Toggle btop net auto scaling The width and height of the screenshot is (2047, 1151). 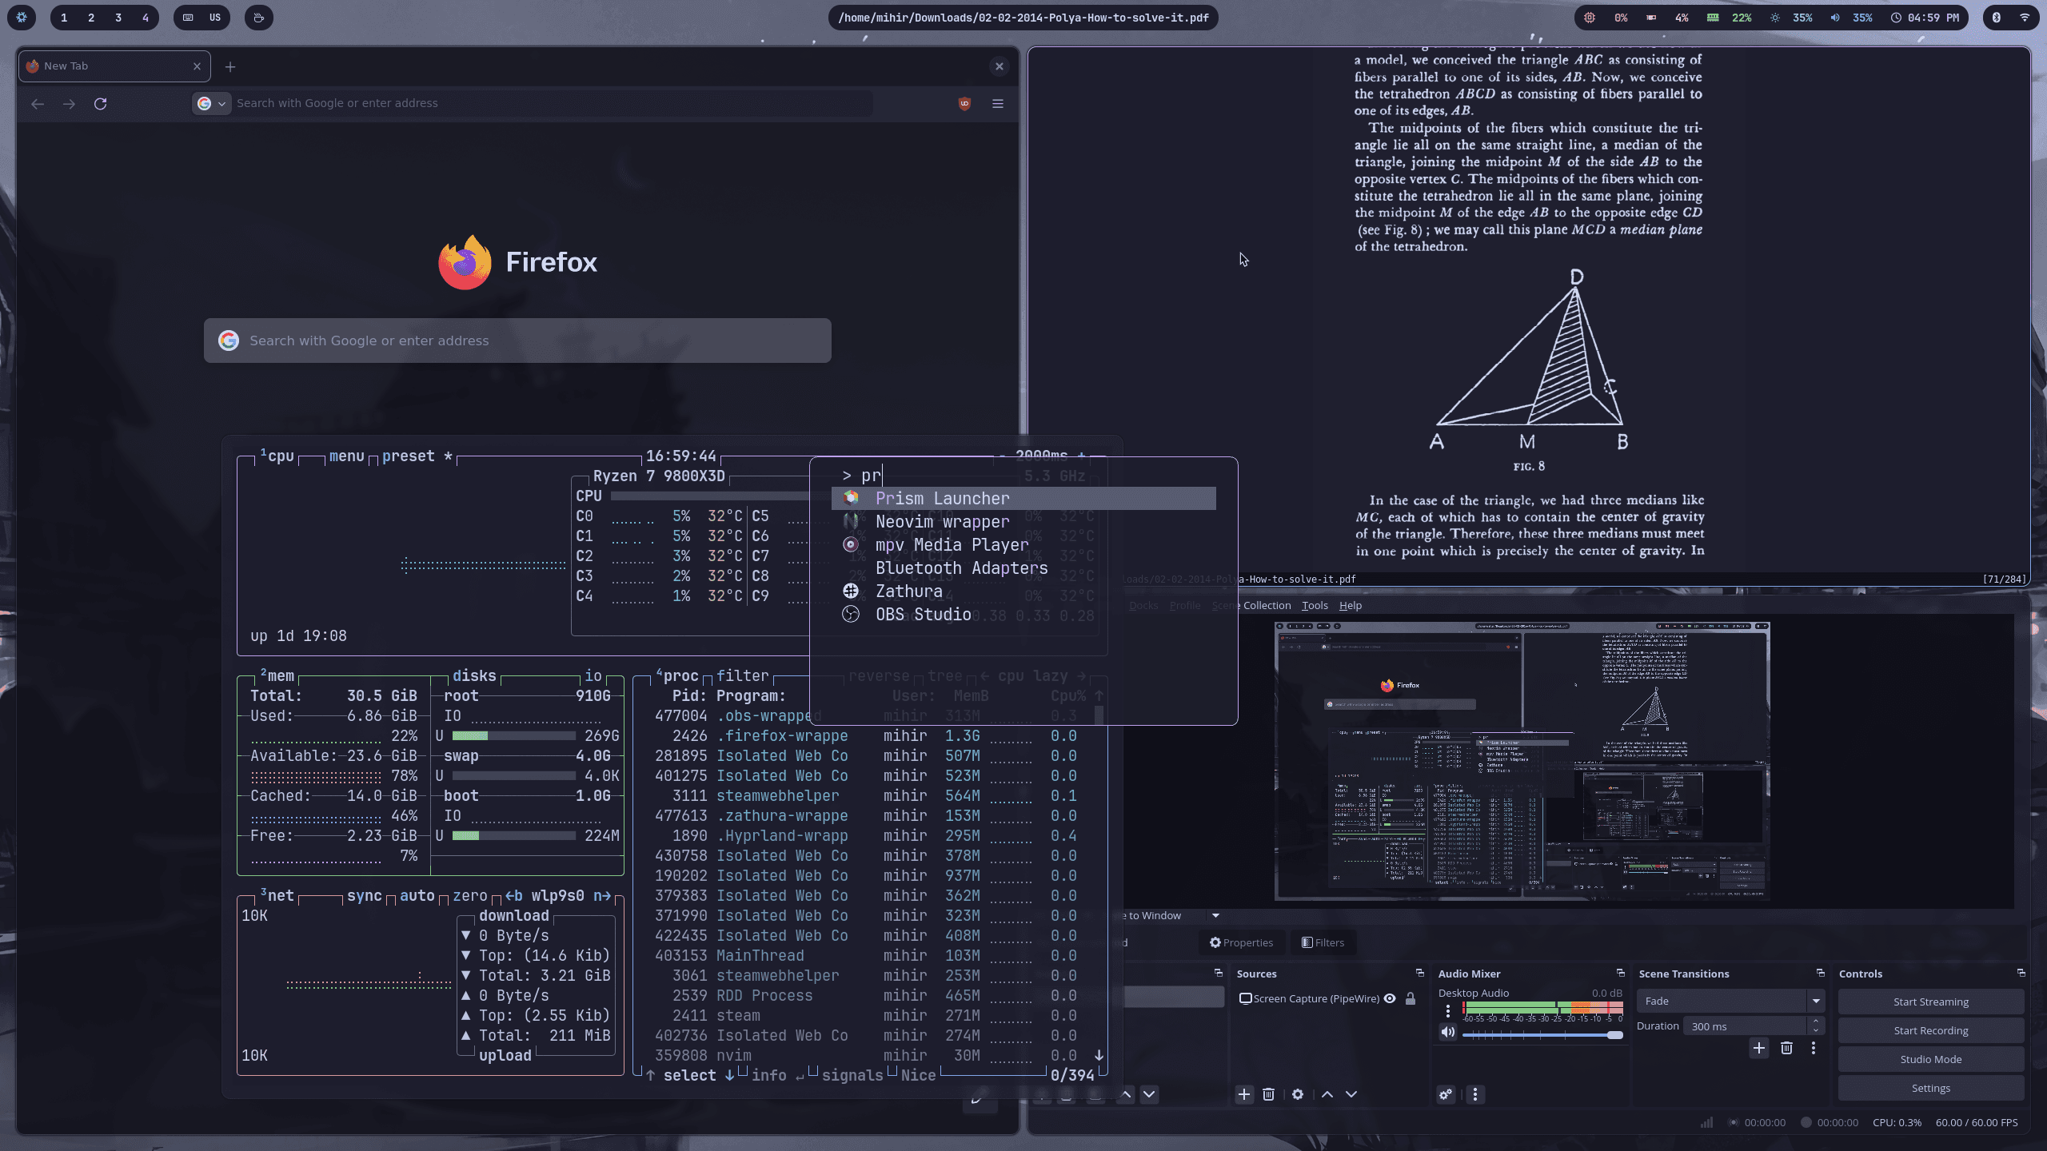[417, 896]
